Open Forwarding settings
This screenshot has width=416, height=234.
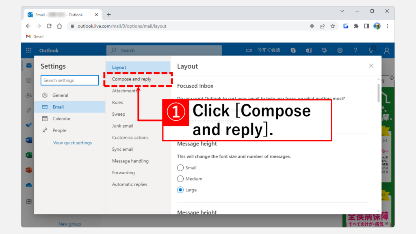click(138, 172)
